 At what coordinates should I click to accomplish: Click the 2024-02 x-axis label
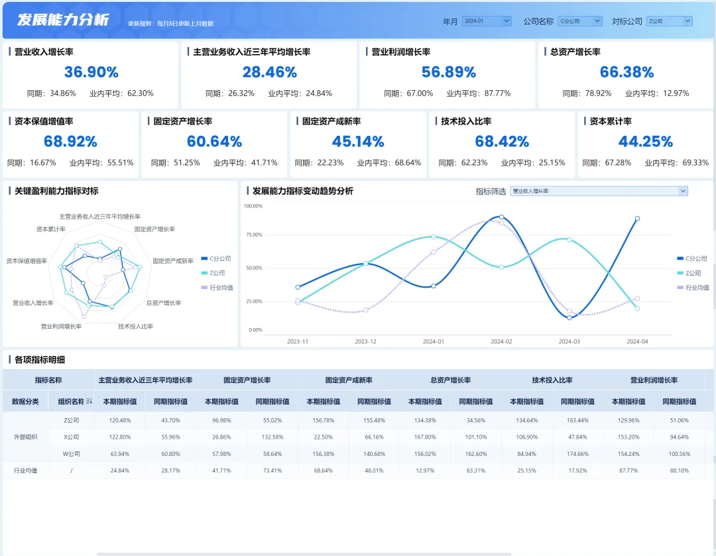point(501,341)
